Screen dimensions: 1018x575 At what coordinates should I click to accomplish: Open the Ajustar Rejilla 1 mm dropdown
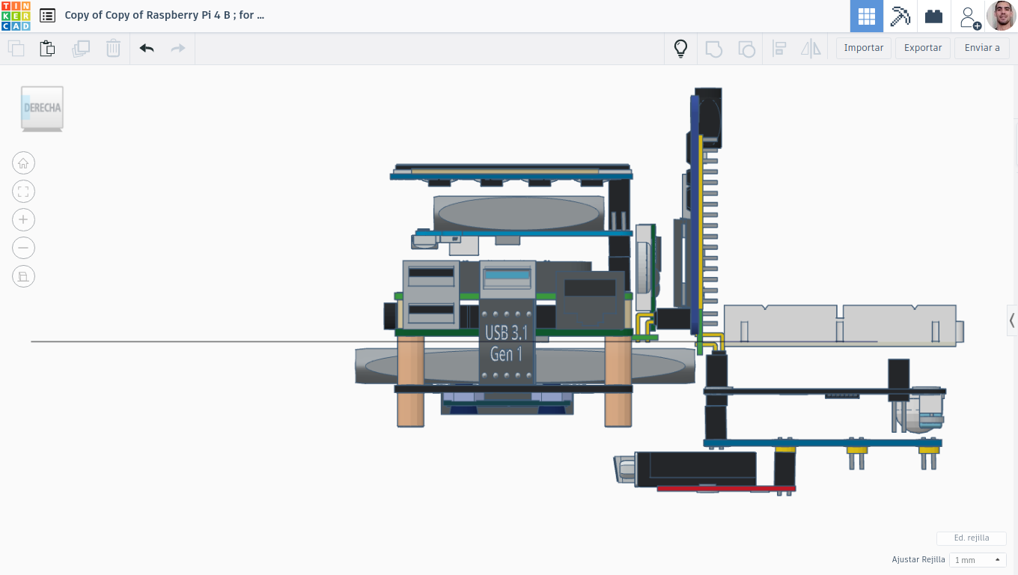[x=978, y=560]
